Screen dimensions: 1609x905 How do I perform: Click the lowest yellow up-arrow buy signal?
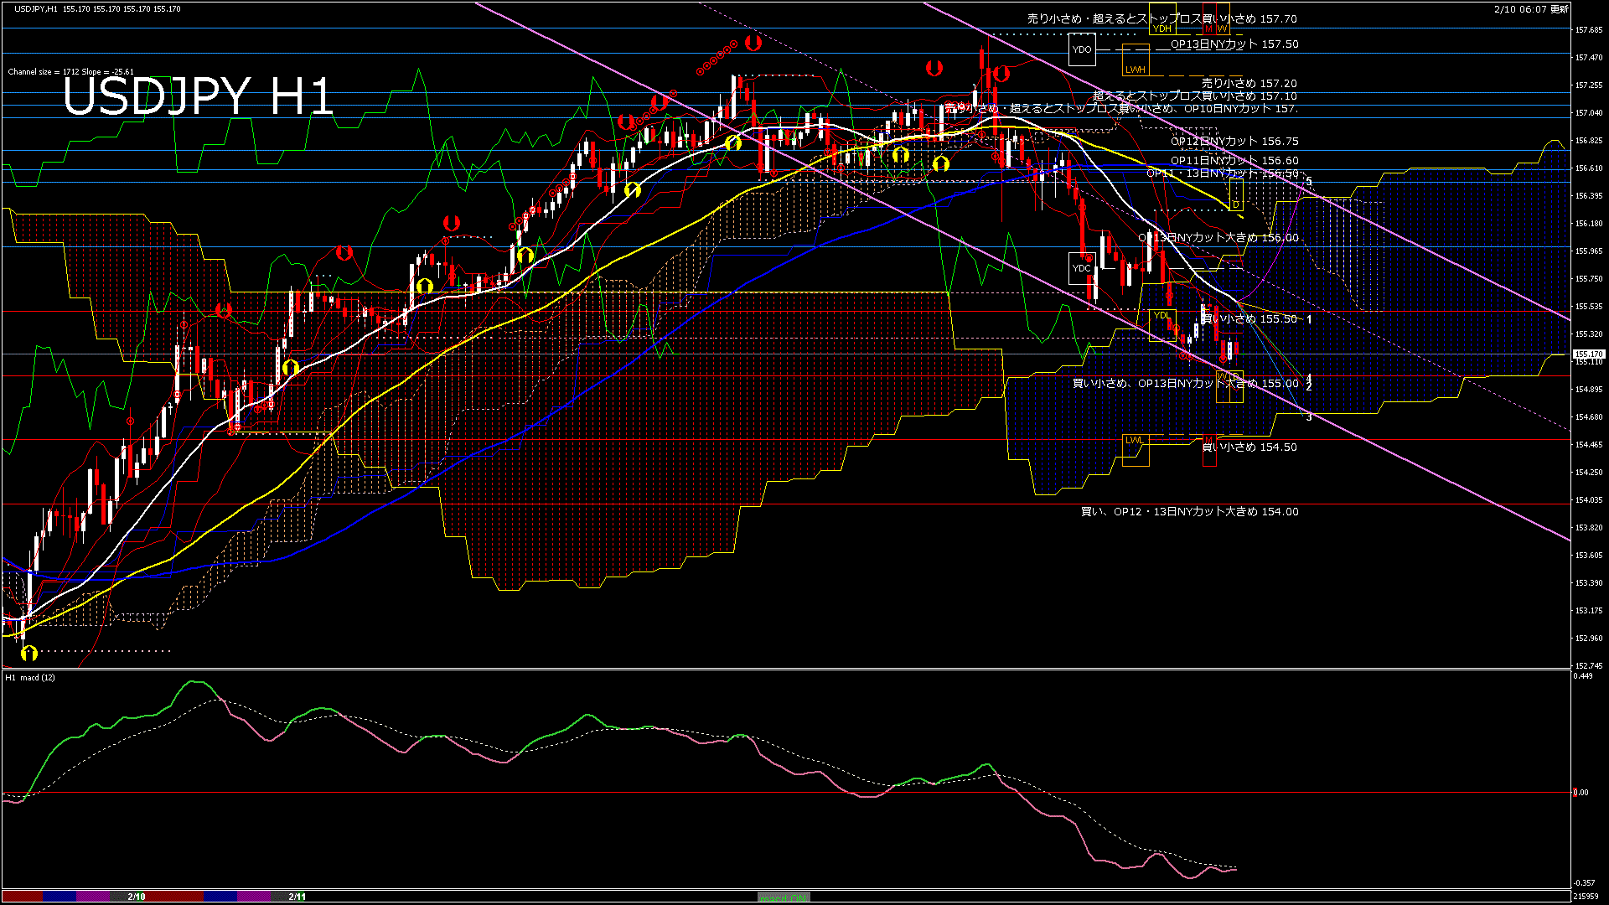[29, 653]
